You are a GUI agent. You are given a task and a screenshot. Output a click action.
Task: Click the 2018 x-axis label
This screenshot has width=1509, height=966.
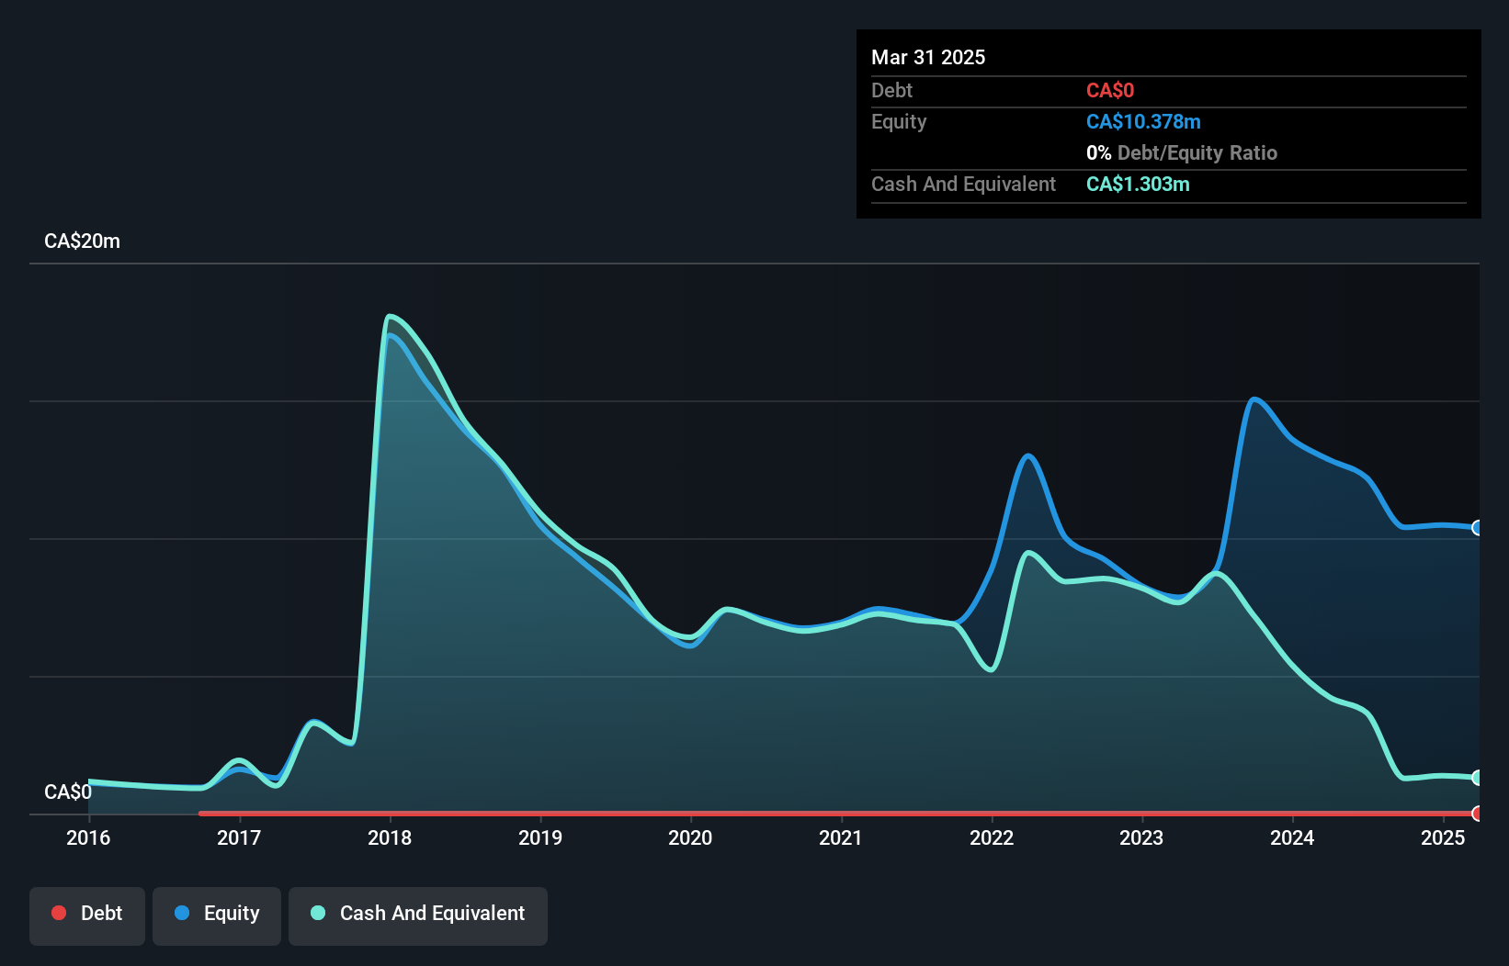390,837
